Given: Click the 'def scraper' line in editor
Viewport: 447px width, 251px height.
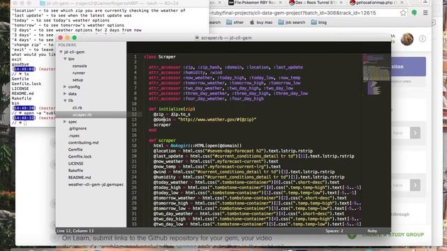Looking at the screenshot, I should 162,140.
